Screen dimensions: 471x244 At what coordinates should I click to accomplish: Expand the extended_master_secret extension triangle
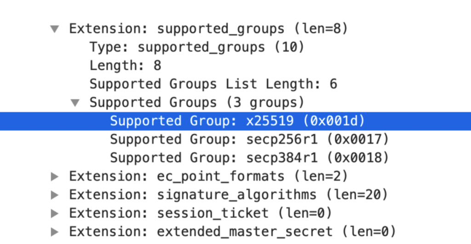tap(55, 232)
